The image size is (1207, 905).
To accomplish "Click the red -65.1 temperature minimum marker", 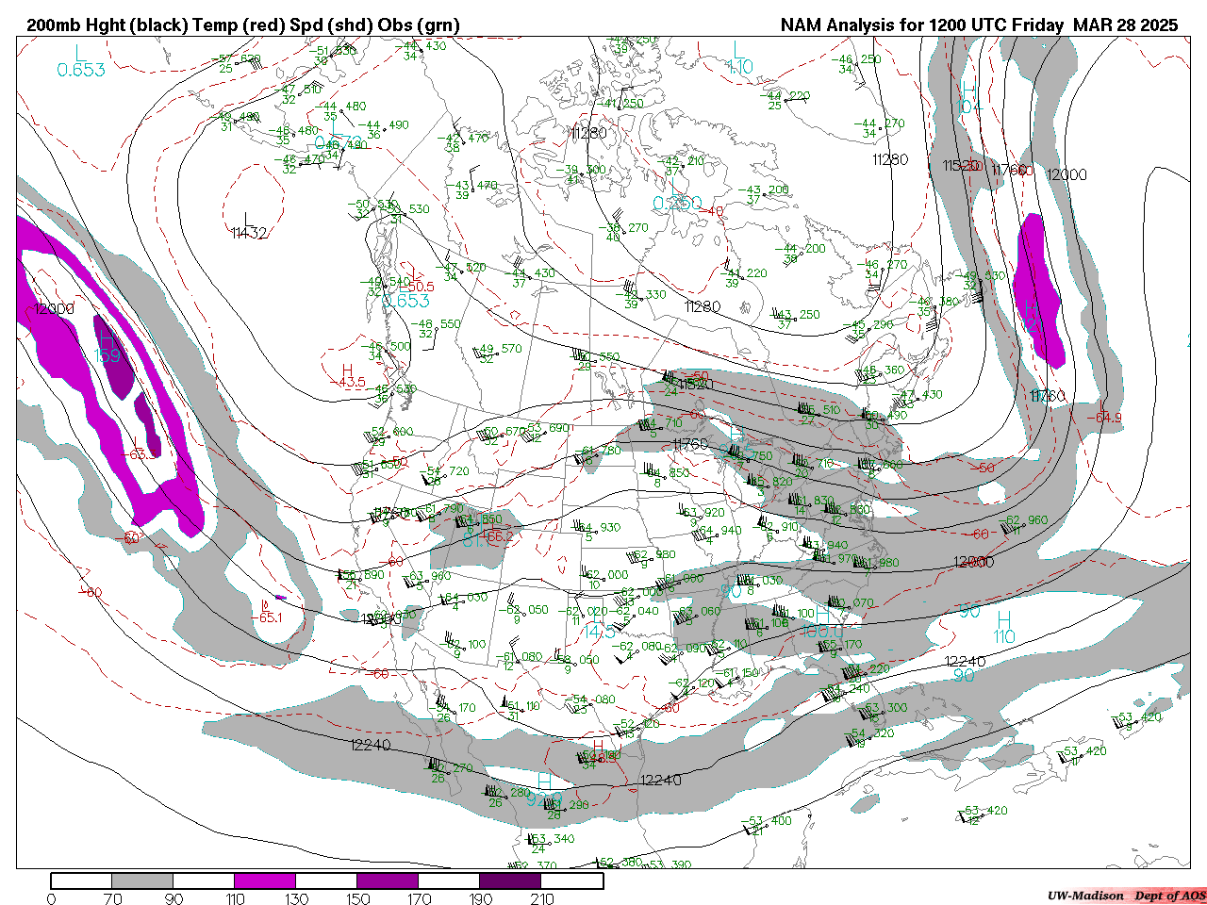I will 266,612.
